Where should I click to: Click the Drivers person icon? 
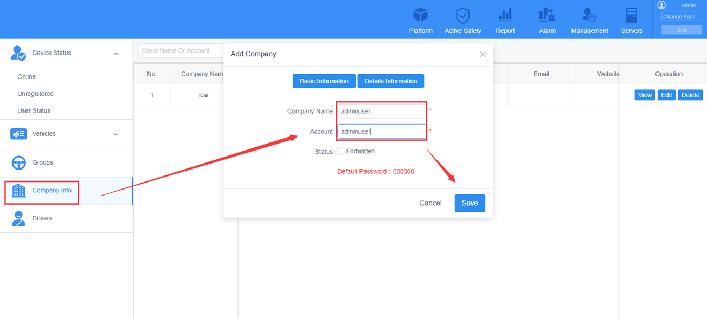(x=19, y=218)
